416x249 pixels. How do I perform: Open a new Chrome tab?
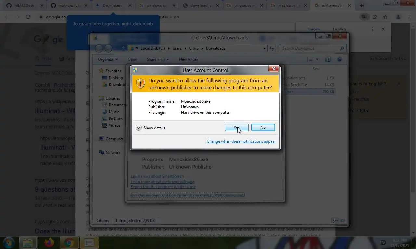point(362,6)
